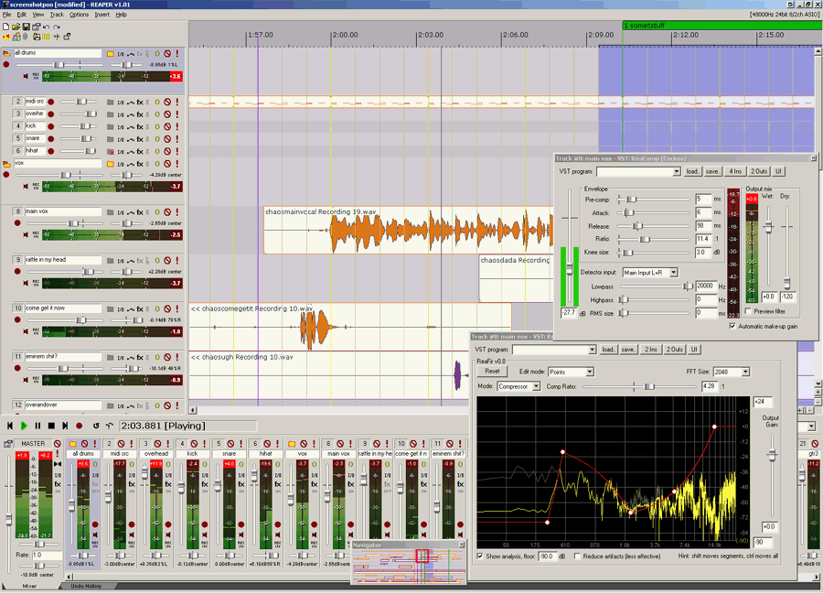The width and height of the screenshot is (823, 594).
Task: Stop playback in transport bar
Action: coord(51,426)
